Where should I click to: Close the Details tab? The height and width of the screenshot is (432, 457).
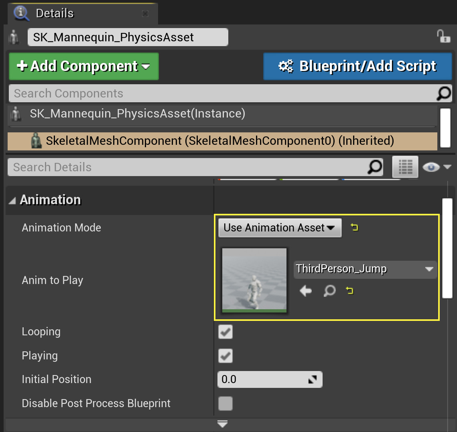pos(145,13)
